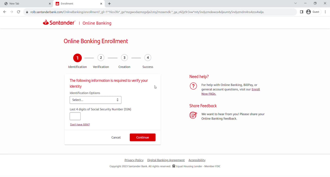
Task: Click step 4 Success circle
Action: tap(148, 58)
